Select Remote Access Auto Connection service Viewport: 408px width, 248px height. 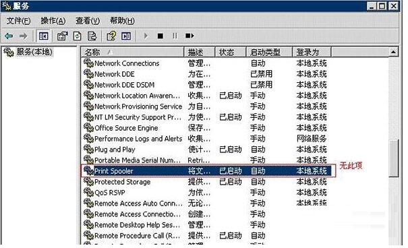coord(206,204)
